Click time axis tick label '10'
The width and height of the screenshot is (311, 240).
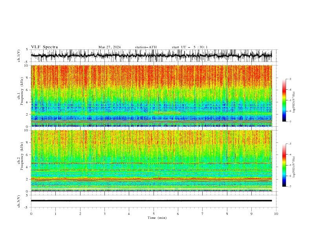tap(276, 214)
